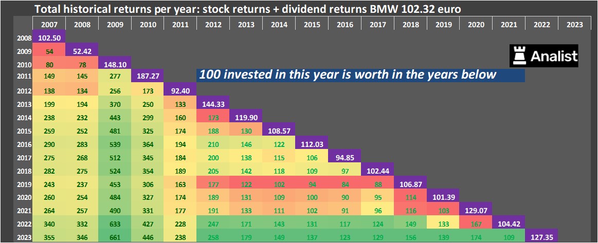Click the cell showing 633
Viewport: 598px width, 243px height.
(x=115, y=225)
